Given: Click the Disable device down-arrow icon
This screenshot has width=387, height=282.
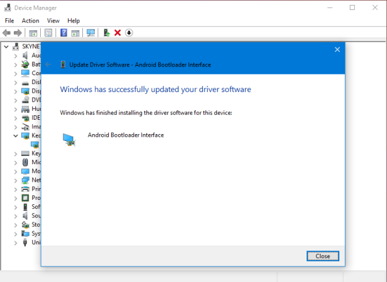Looking at the screenshot, I should coord(129,33).
